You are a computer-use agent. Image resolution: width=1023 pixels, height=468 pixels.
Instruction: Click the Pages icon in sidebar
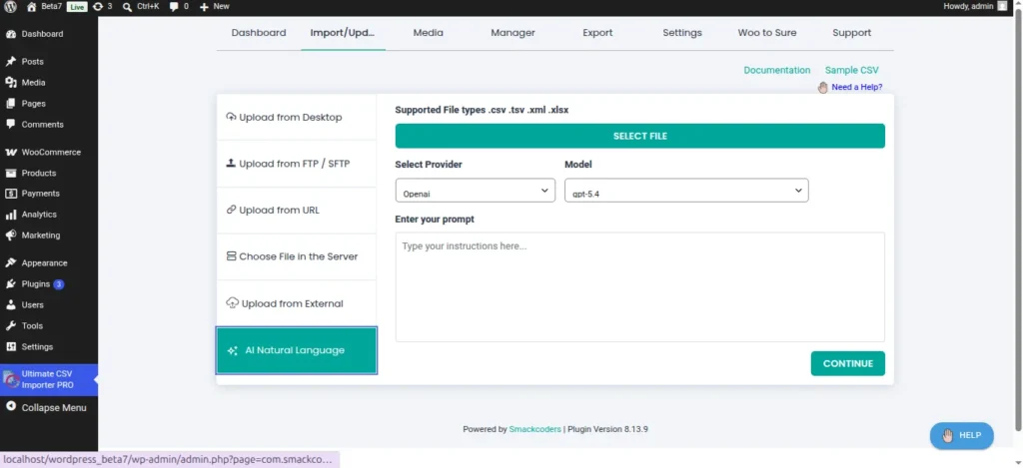tap(10, 104)
